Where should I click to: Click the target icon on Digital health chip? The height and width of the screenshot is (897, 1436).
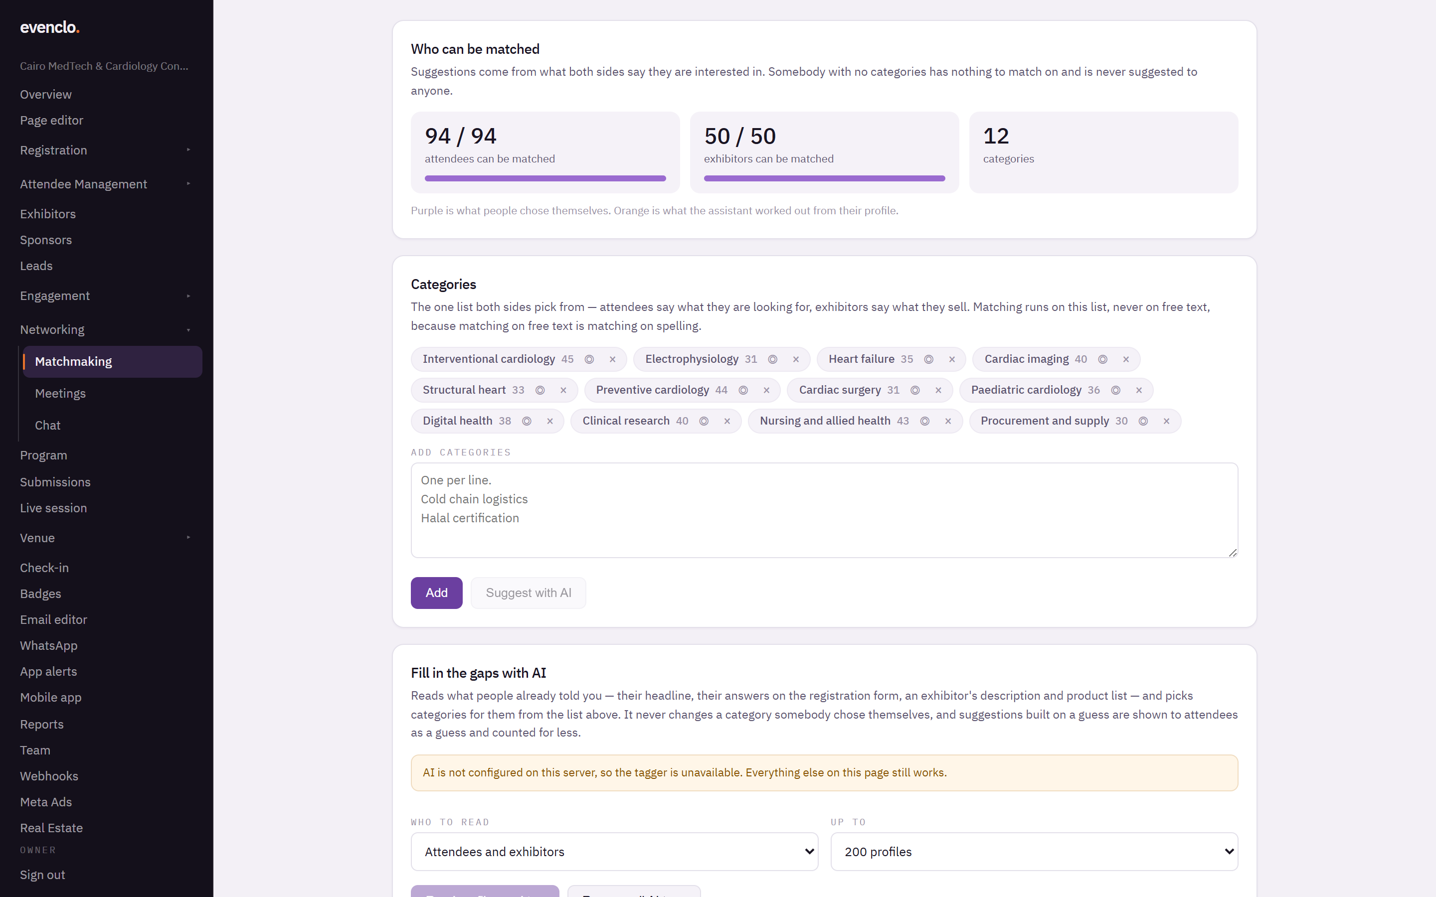point(527,421)
